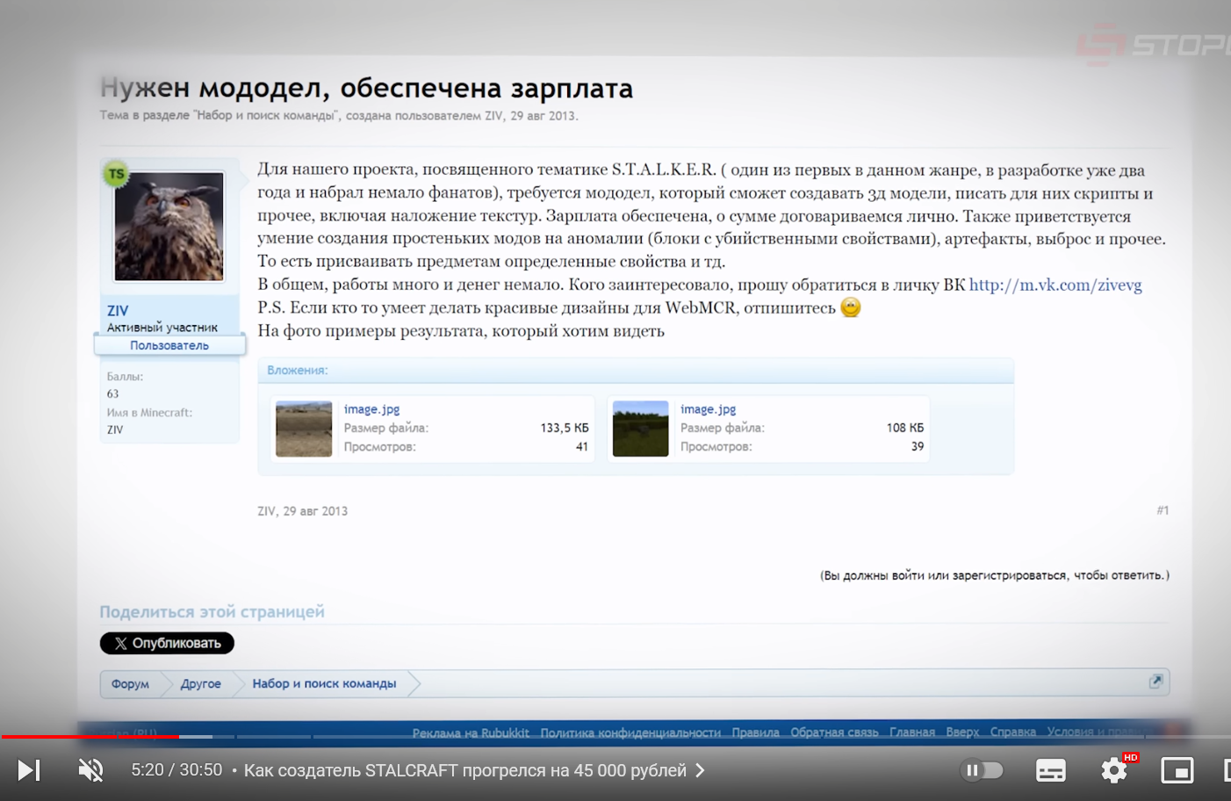
Task: Open the video settings gear
Action: click(1114, 770)
